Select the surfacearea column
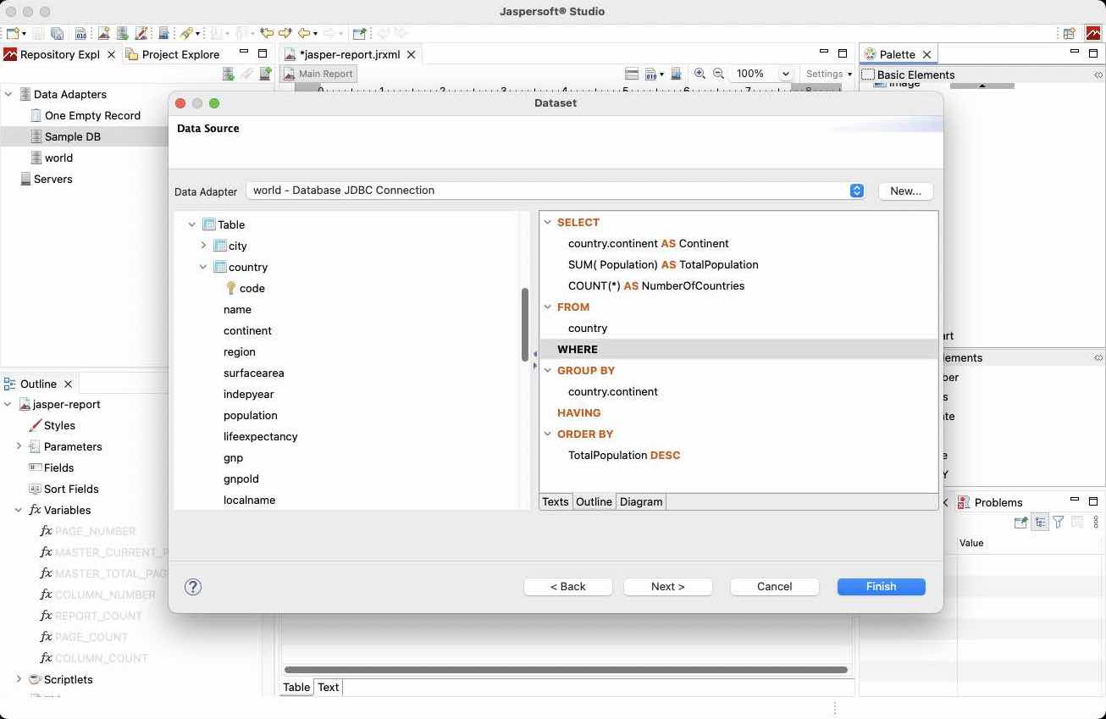The width and height of the screenshot is (1106, 719). point(253,373)
